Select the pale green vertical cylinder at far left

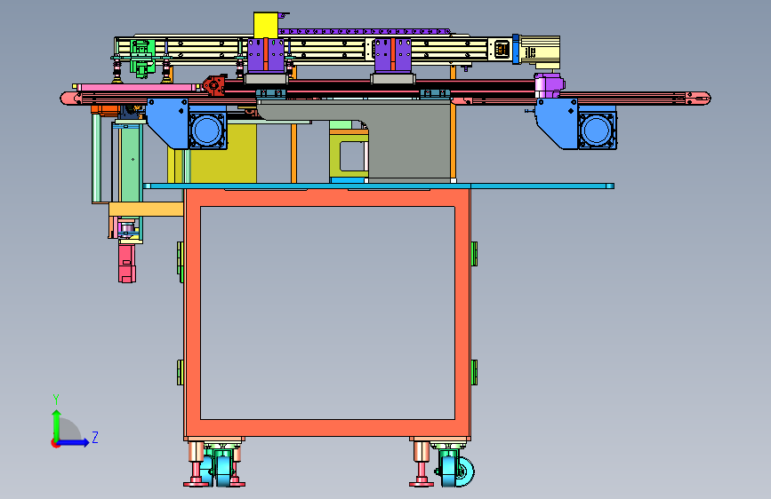click(96, 158)
